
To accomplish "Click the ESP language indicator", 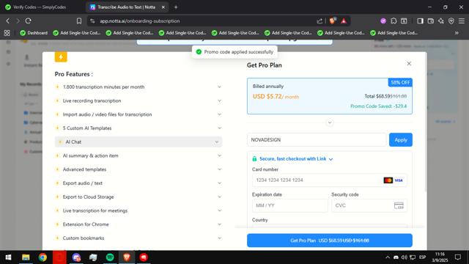I will tap(422, 257).
